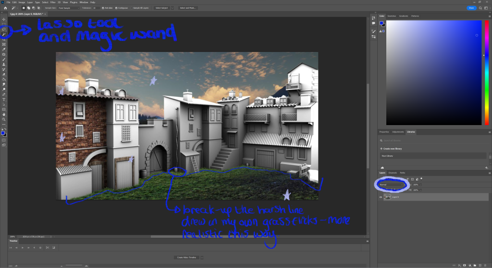Click the Create Video Timeline button
Image resolution: width=492 pixels, height=268 pixels.
tap(186, 257)
